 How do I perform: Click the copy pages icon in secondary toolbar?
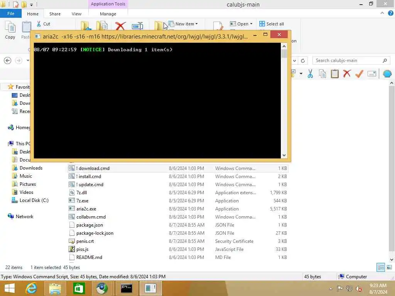[322, 74]
